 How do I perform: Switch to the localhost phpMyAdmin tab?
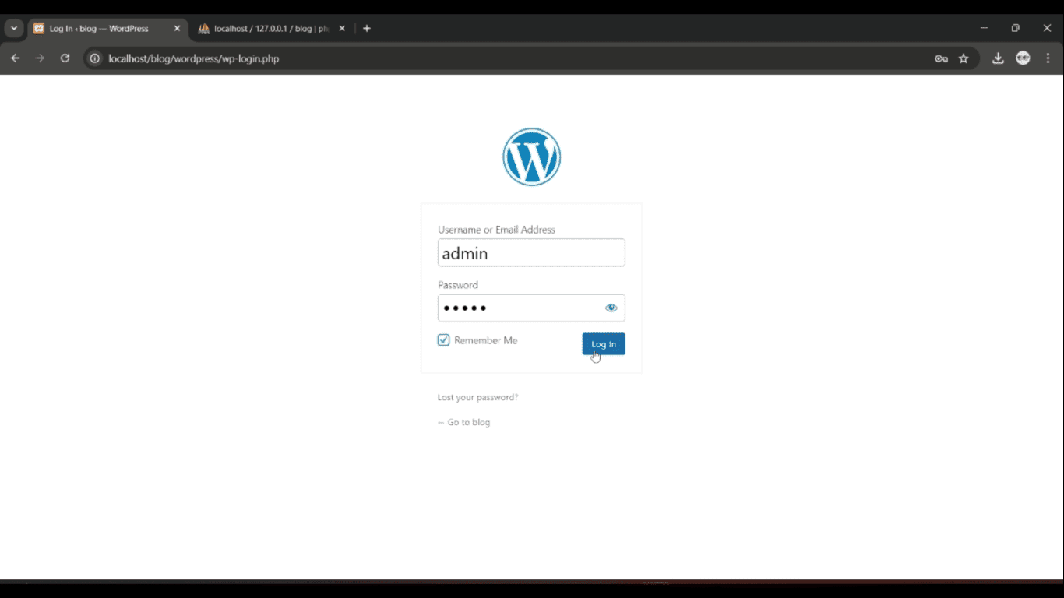click(272, 29)
